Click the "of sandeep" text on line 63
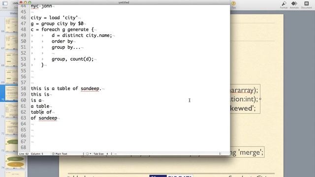This screenshot has width=315, height=177. [44, 118]
